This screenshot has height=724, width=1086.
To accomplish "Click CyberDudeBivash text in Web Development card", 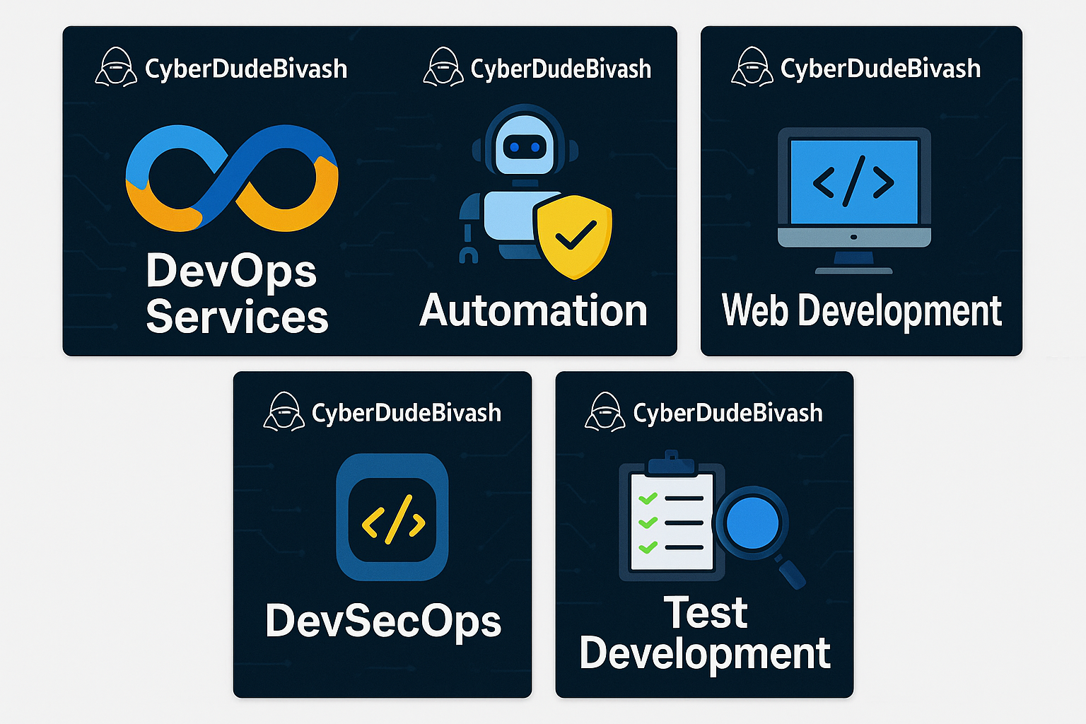I will point(880,69).
